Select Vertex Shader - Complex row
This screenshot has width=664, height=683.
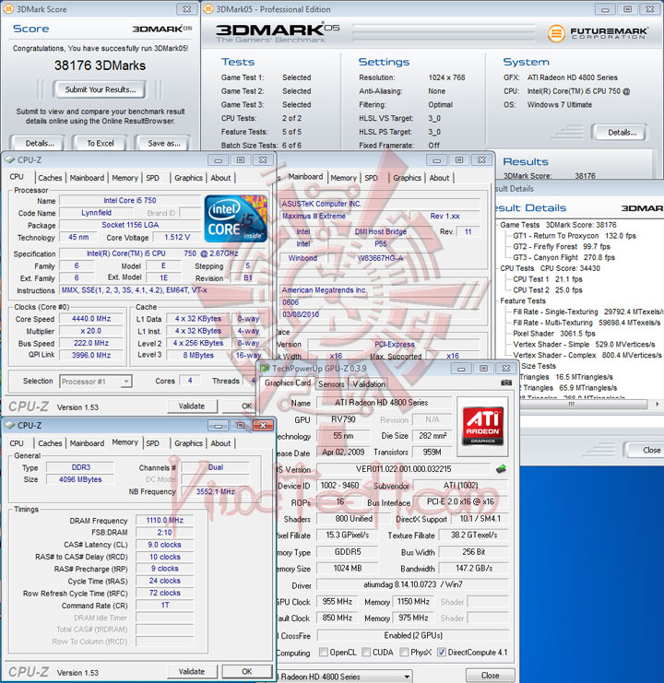tap(587, 355)
